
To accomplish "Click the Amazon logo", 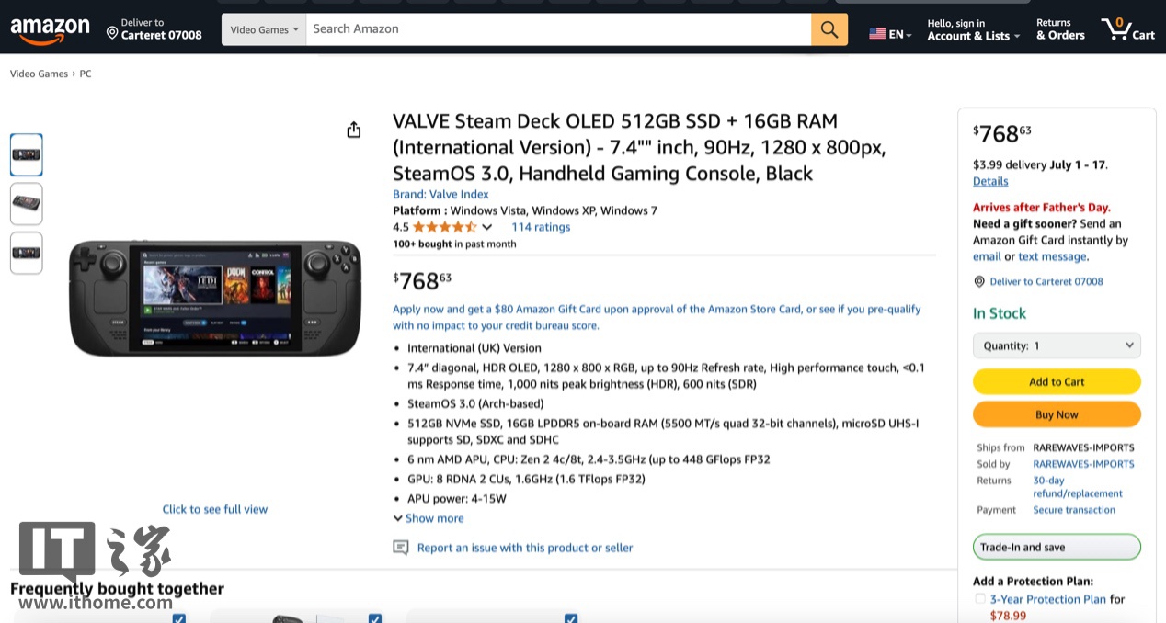I will (50, 30).
